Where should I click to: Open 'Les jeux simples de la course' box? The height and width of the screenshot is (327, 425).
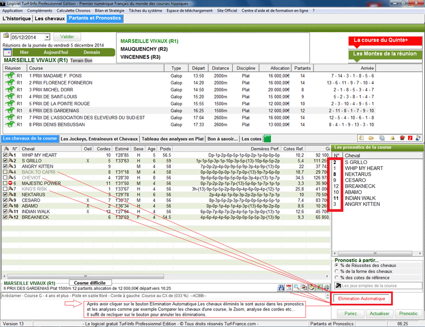(378, 286)
